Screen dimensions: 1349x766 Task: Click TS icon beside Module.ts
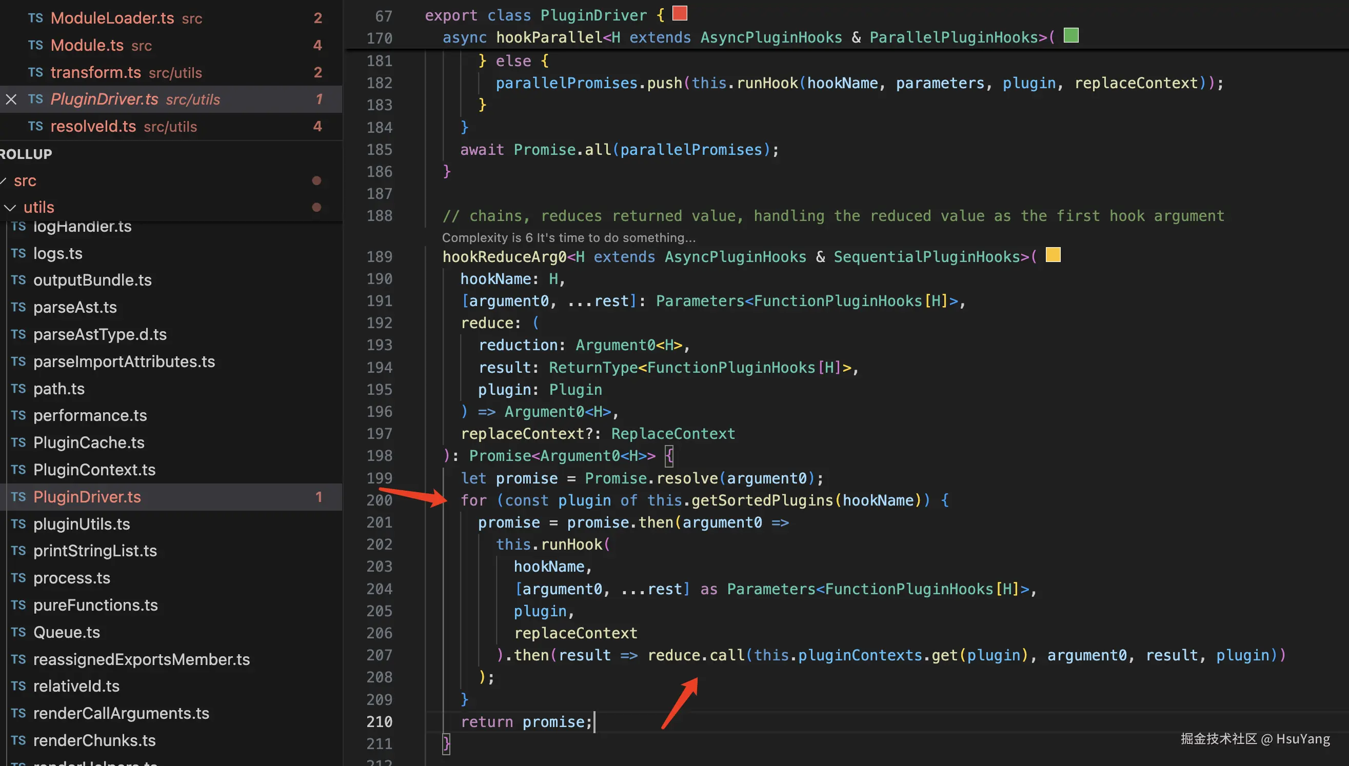[35, 45]
